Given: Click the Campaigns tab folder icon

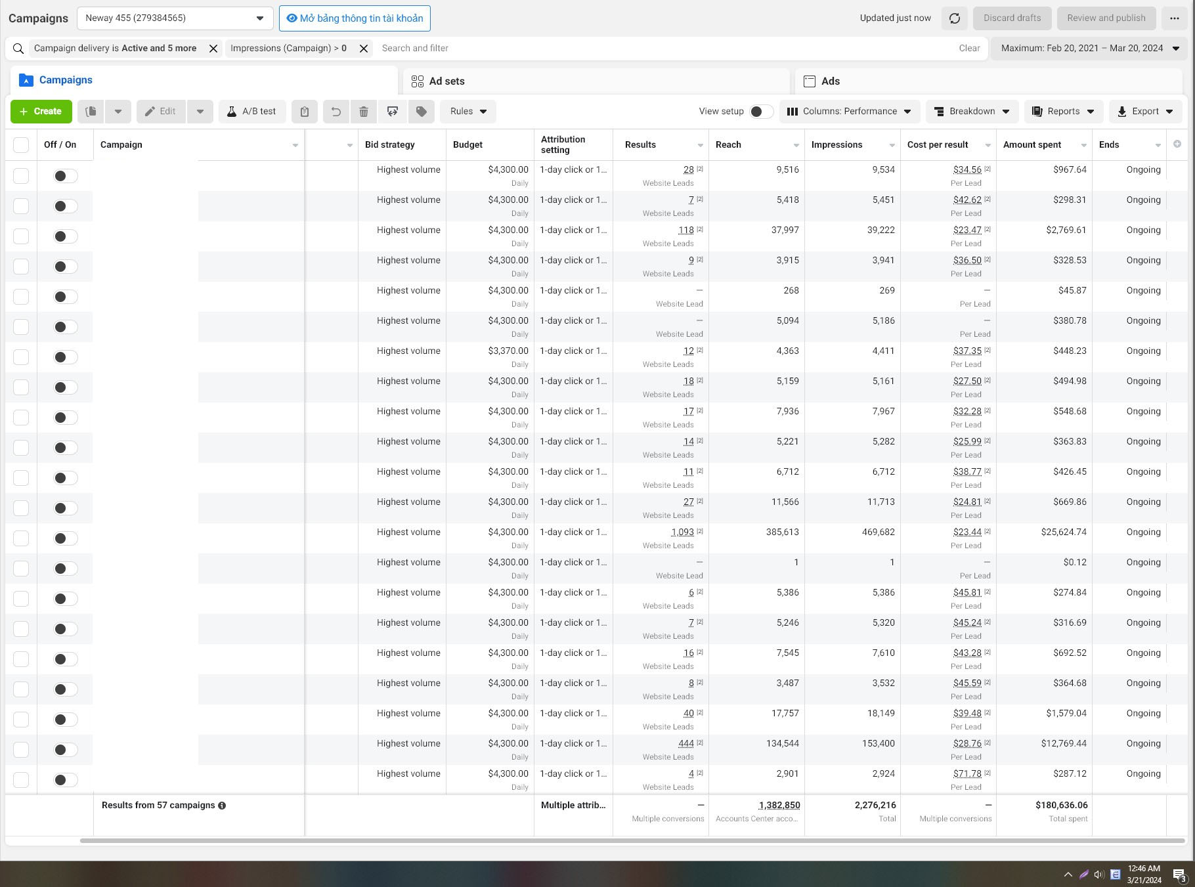Looking at the screenshot, I should (26, 80).
